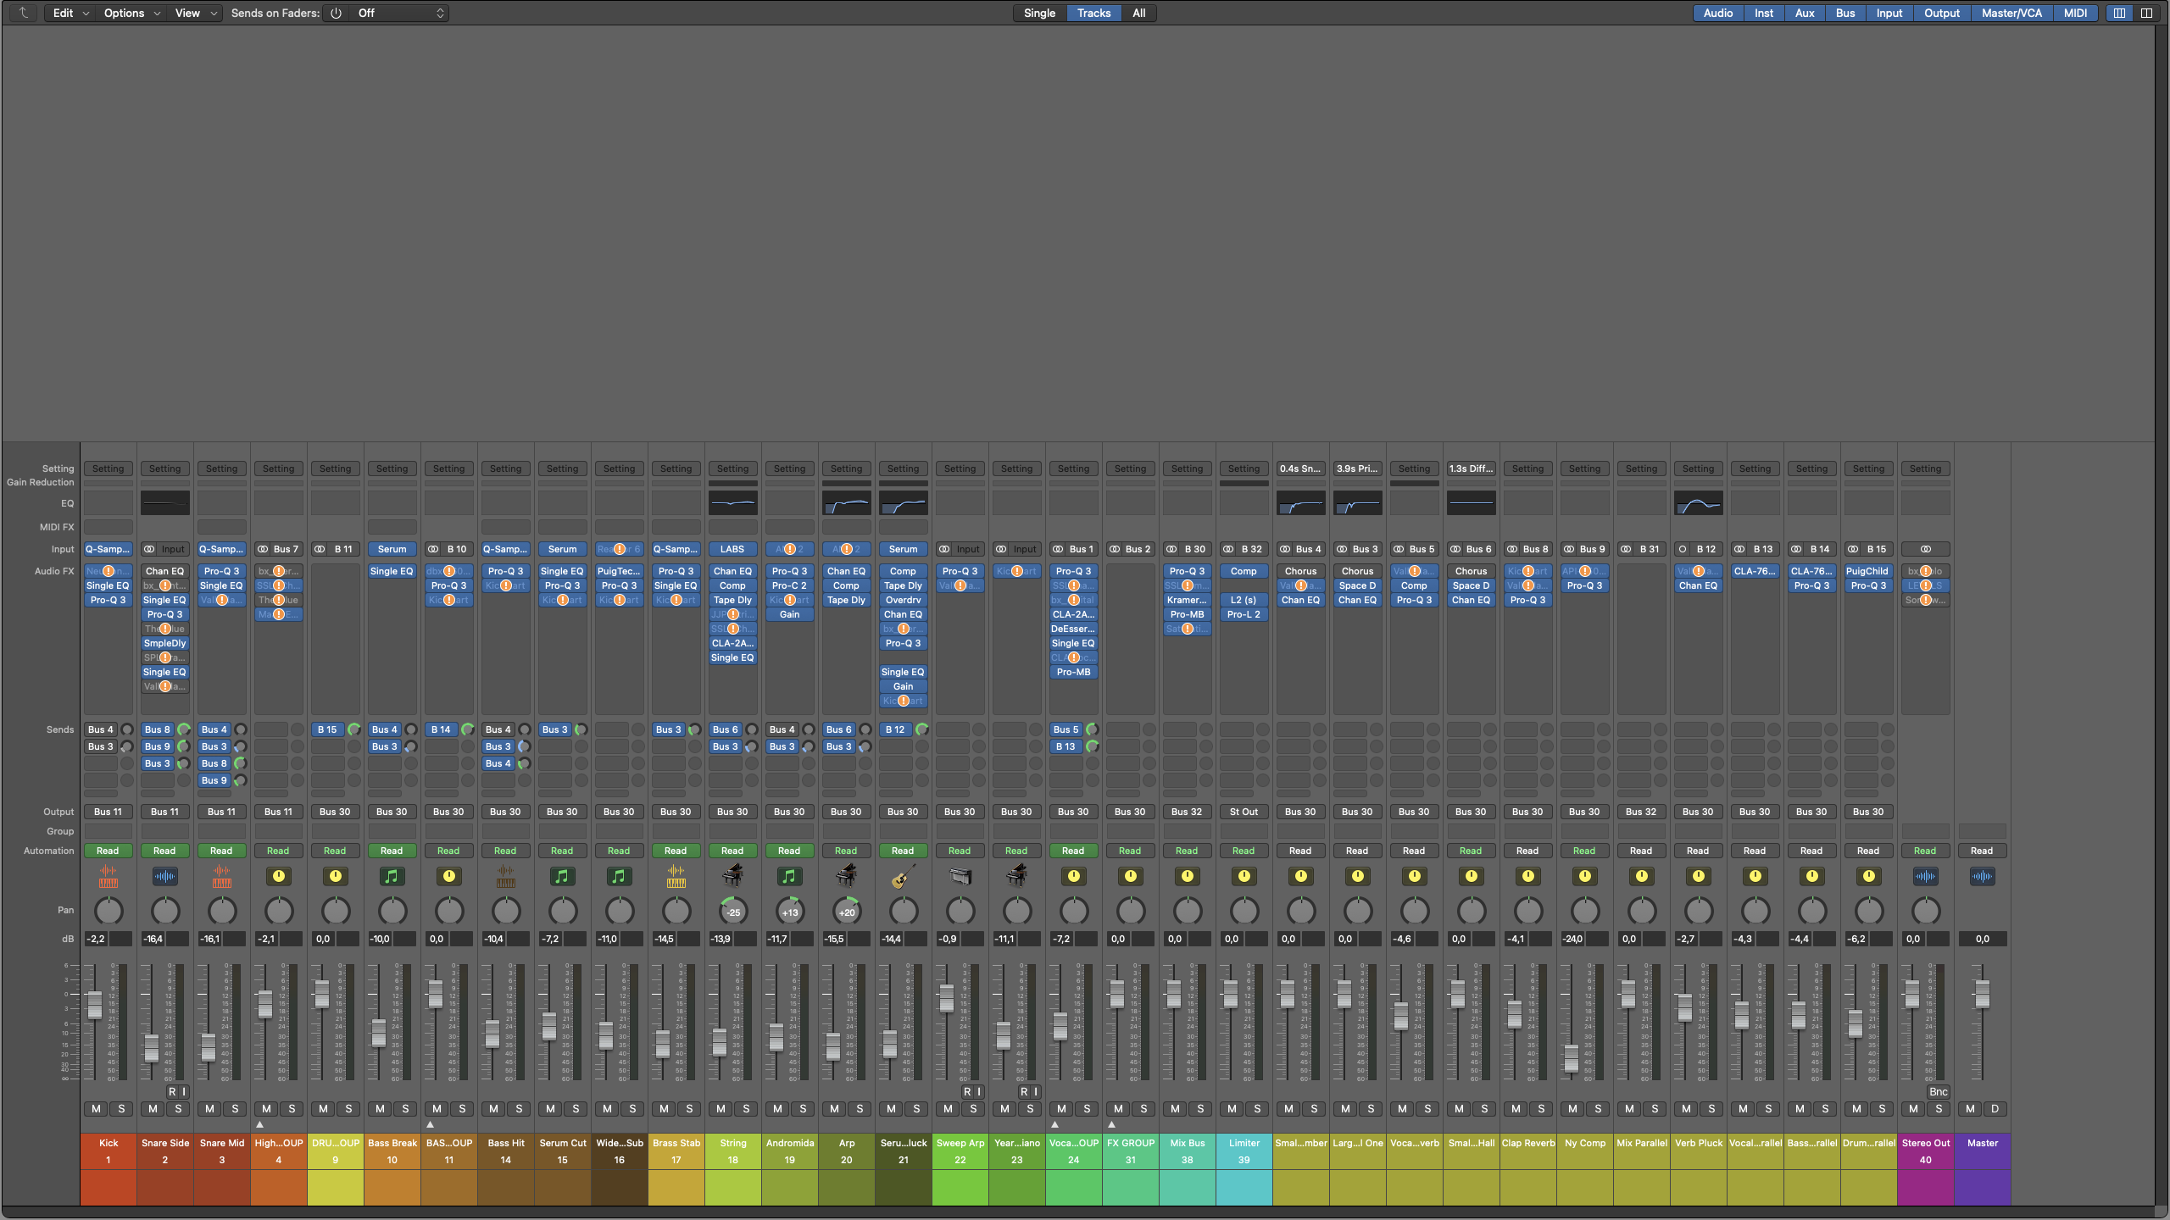
Task: Click the acoustic guitar icon on track 21
Action: pos(903,876)
